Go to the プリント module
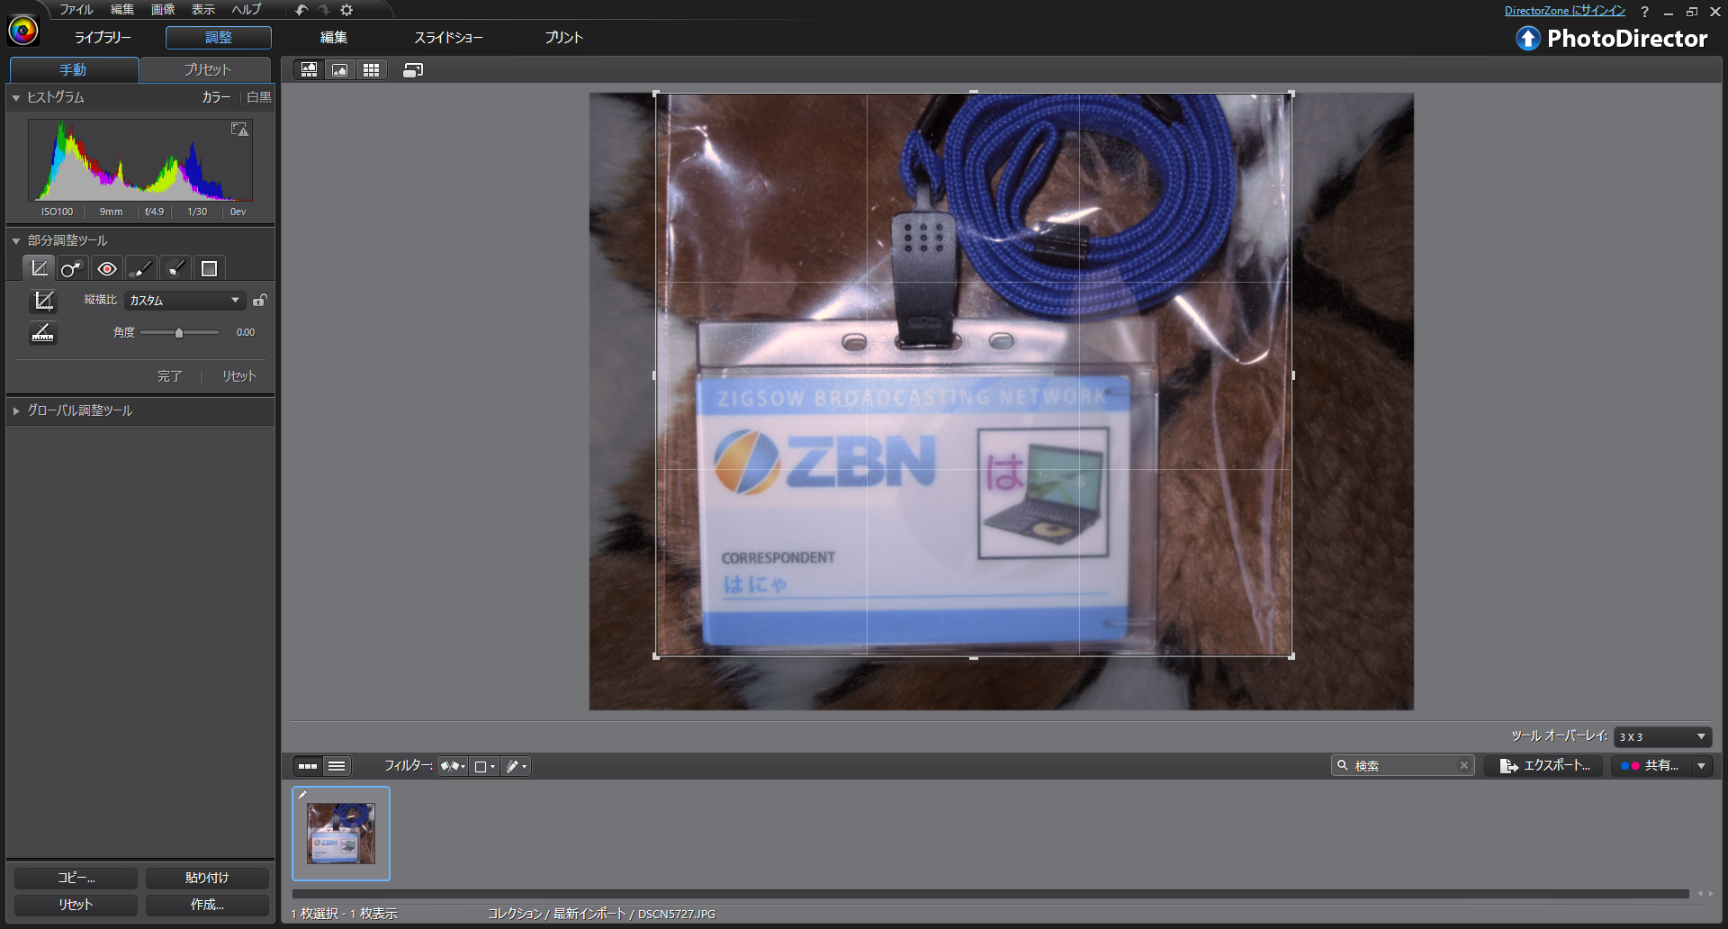The image size is (1728, 929). pyautogui.click(x=564, y=38)
